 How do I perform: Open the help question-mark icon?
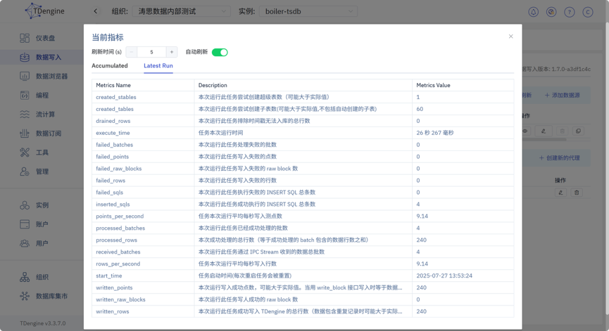569,12
